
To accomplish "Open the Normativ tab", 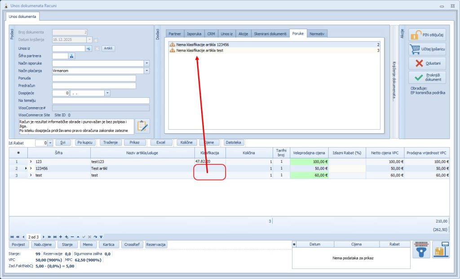I will pyautogui.click(x=317, y=34).
